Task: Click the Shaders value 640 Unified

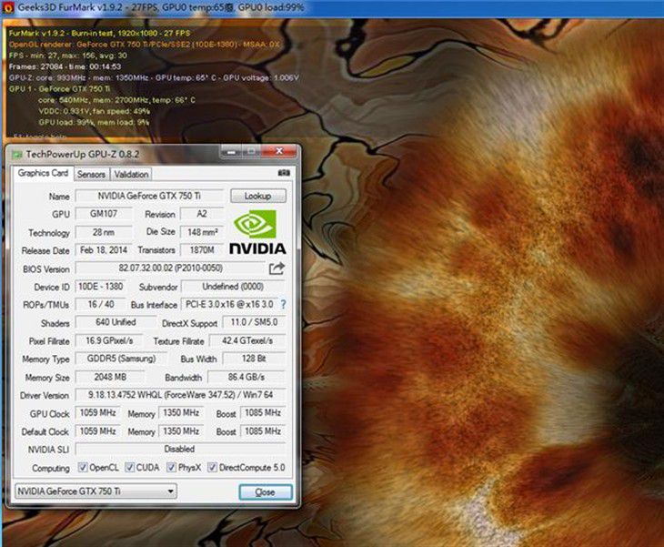Action: pos(116,322)
